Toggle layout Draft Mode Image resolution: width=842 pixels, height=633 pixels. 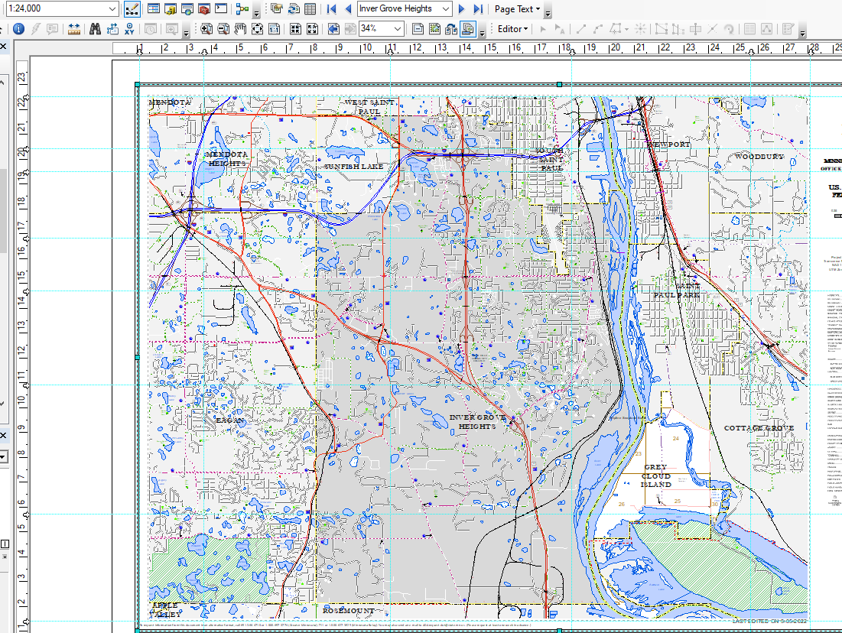coord(417,29)
